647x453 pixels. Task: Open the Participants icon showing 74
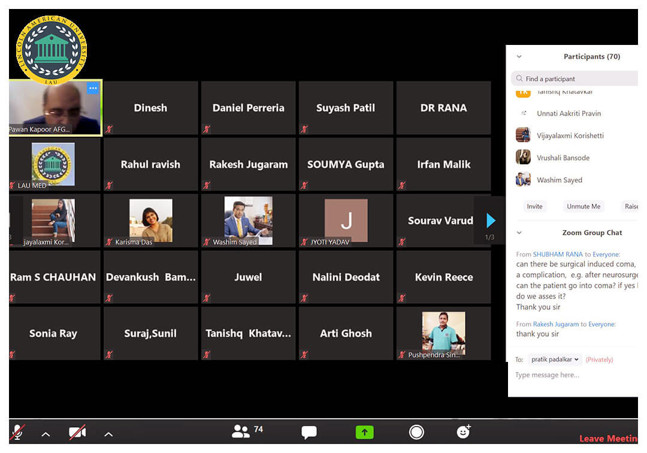click(x=247, y=431)
